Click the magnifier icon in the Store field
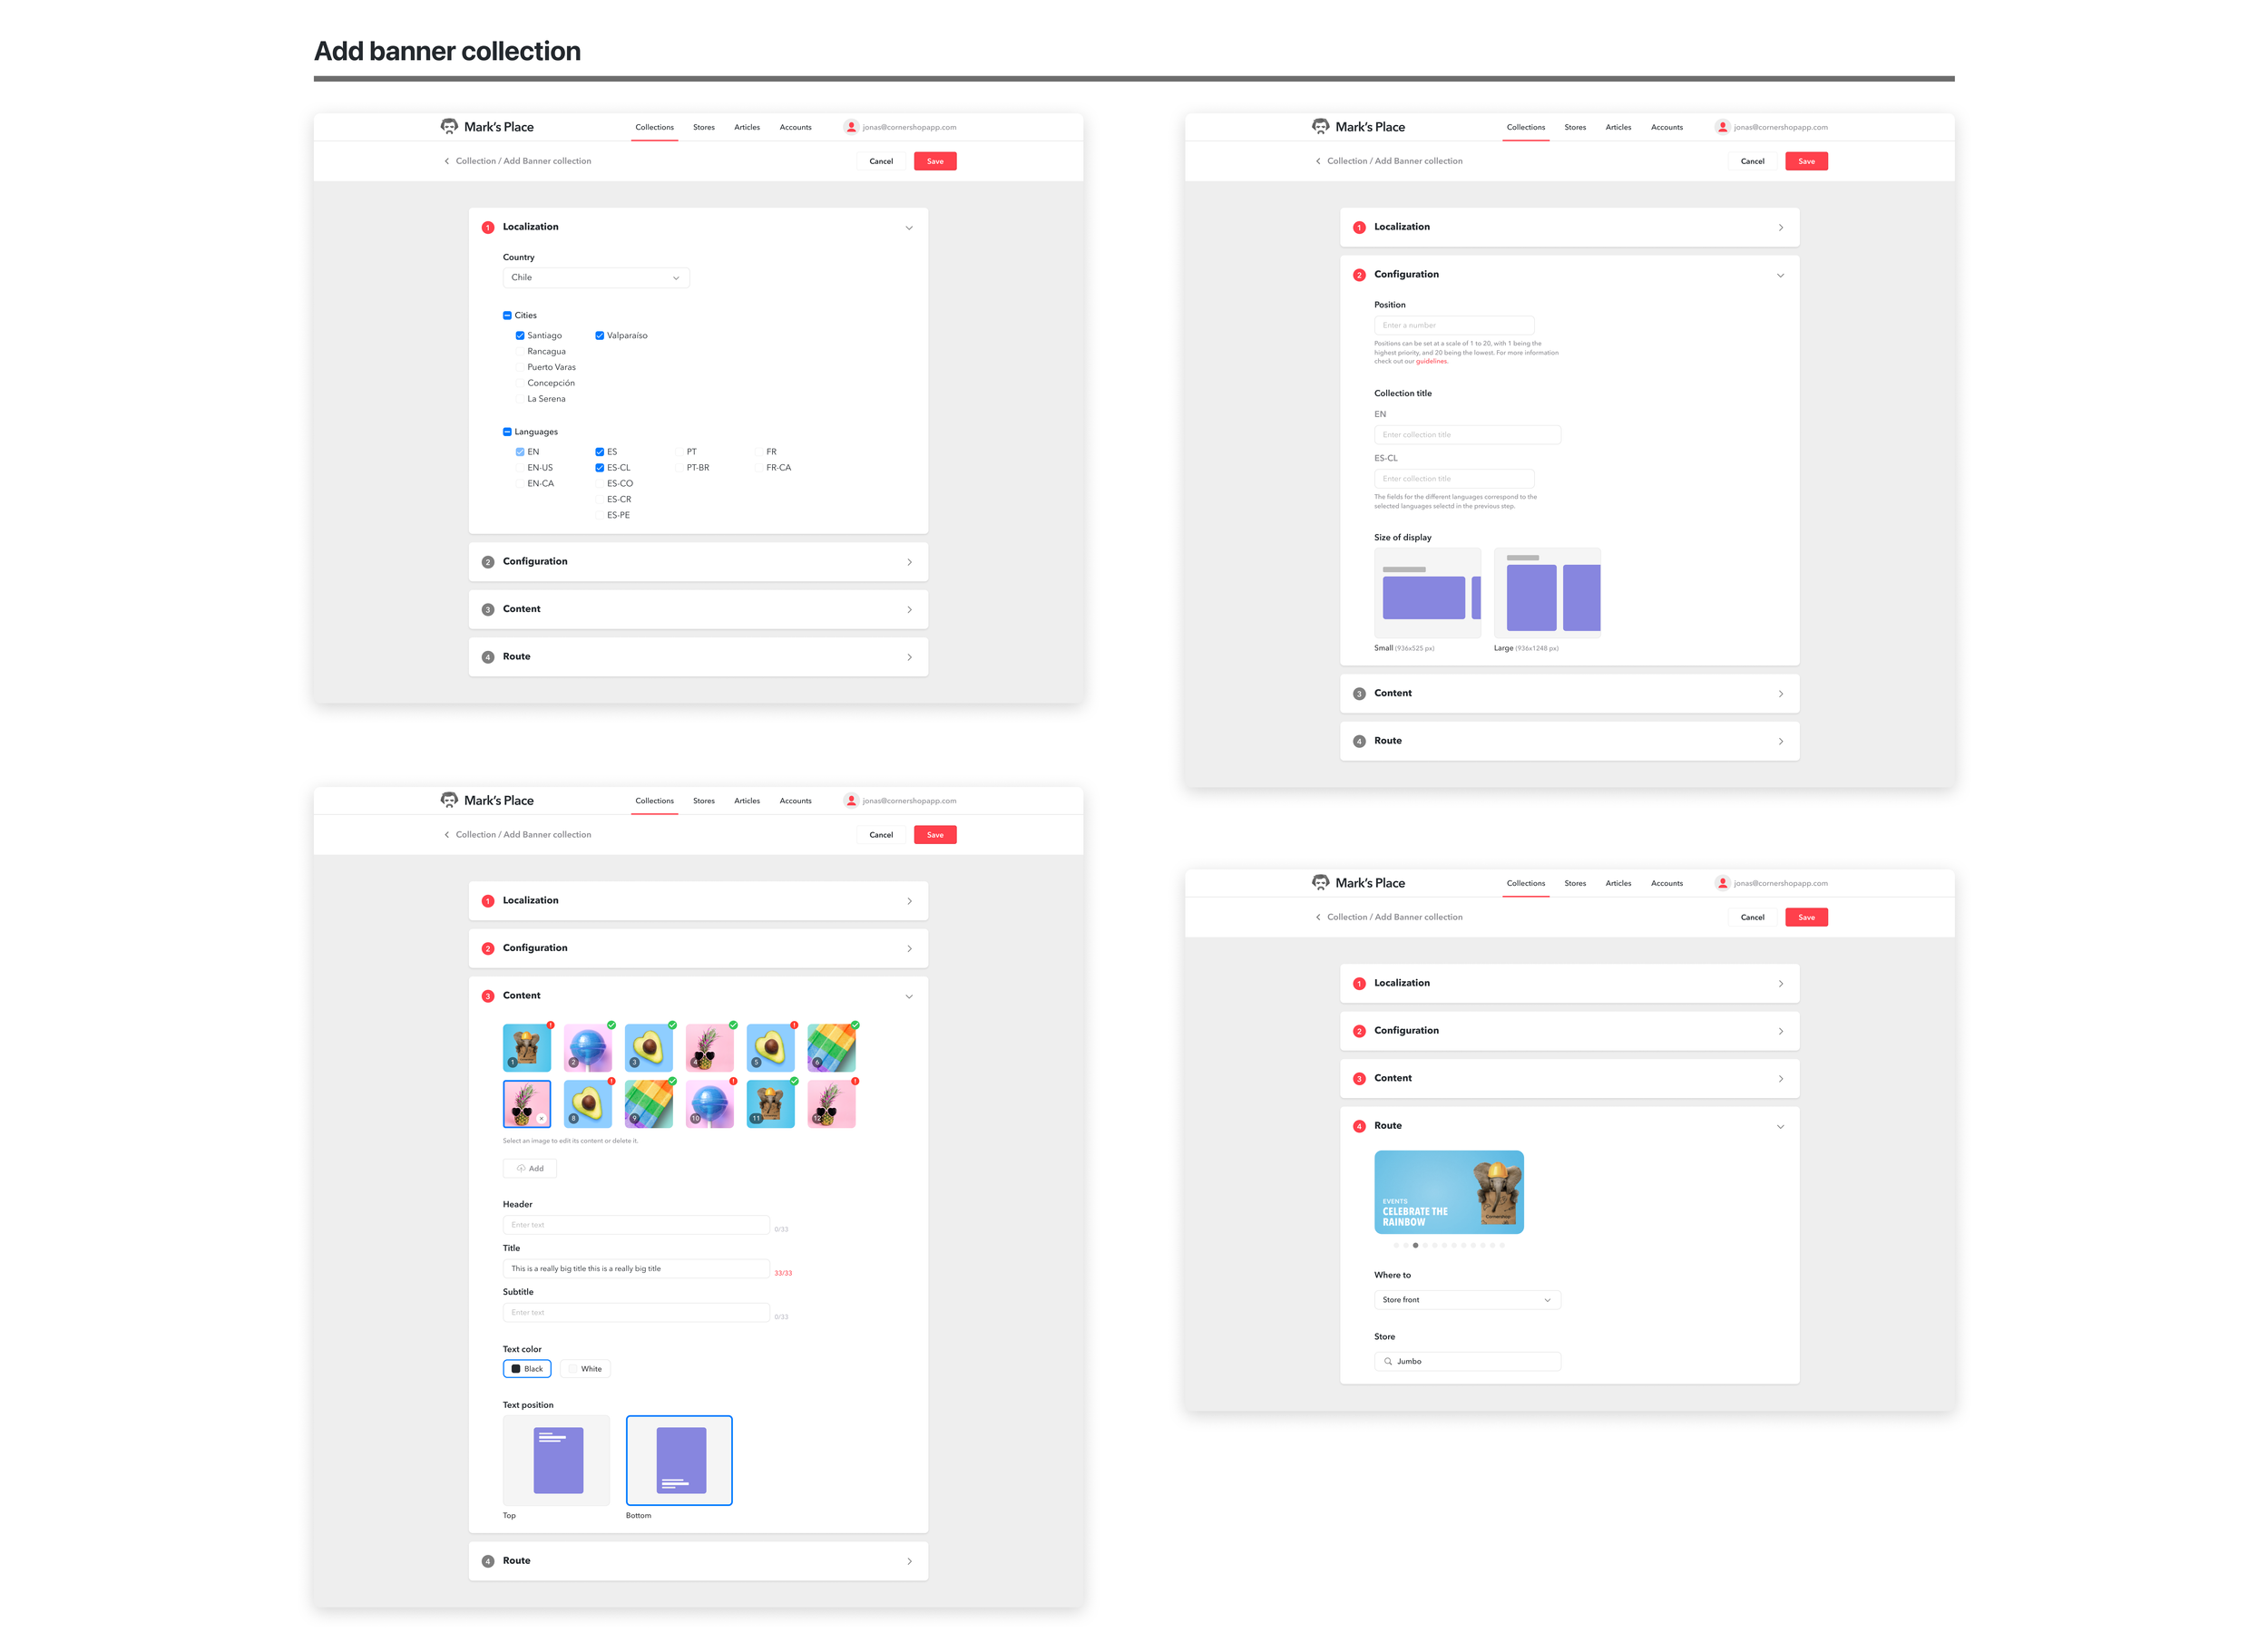 1387,1361
